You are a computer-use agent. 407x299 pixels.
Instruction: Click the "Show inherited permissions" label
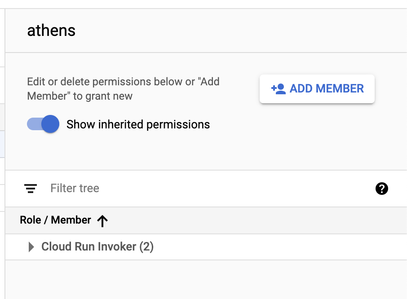[x=138, y=124]
